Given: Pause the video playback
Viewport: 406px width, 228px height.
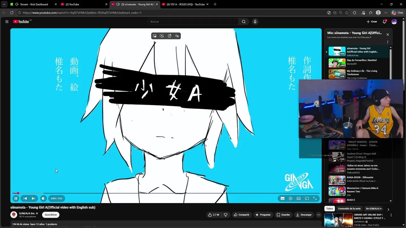Looking at the screenshot, I should (x=16, y=199).
